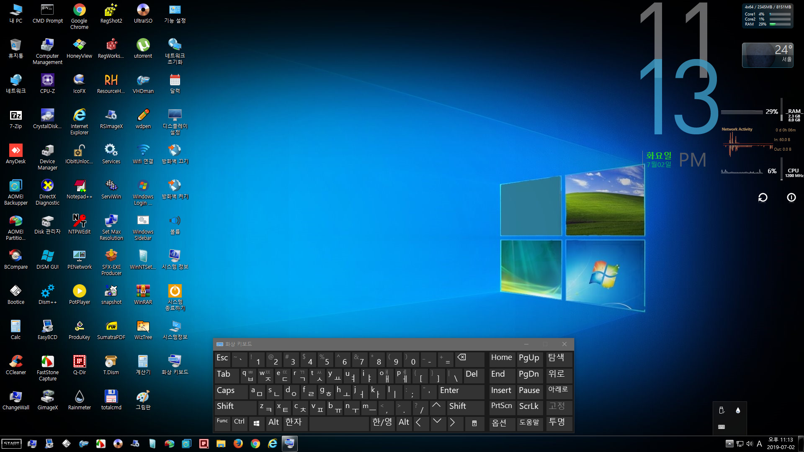The height and width of the screenshot is (452, 804).
Task: Click the Rainmeter power icon
Action: pos(791,197)
